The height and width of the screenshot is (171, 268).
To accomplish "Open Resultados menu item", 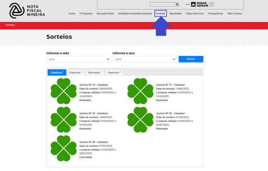I will [175, 14].
